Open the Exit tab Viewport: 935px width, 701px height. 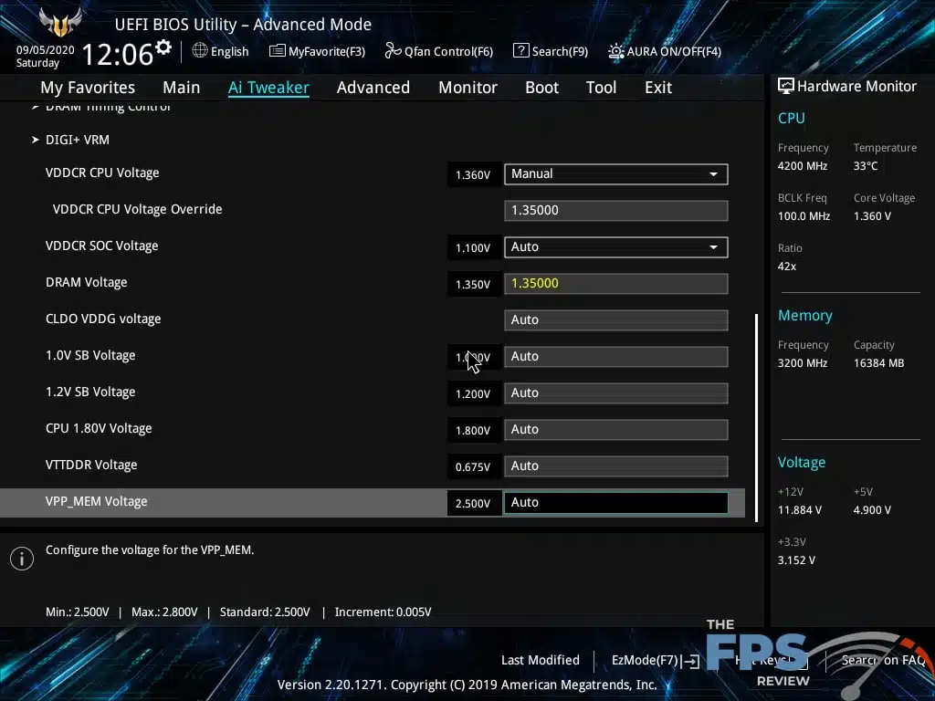pyautogui.click(x=658, y=88)
